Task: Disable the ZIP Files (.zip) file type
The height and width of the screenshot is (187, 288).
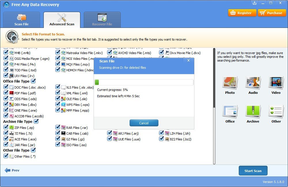Action: [6, 127]
